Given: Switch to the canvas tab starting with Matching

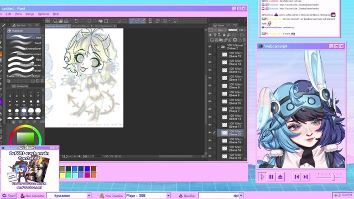Looking at the screenshot, I should point(58,26).
